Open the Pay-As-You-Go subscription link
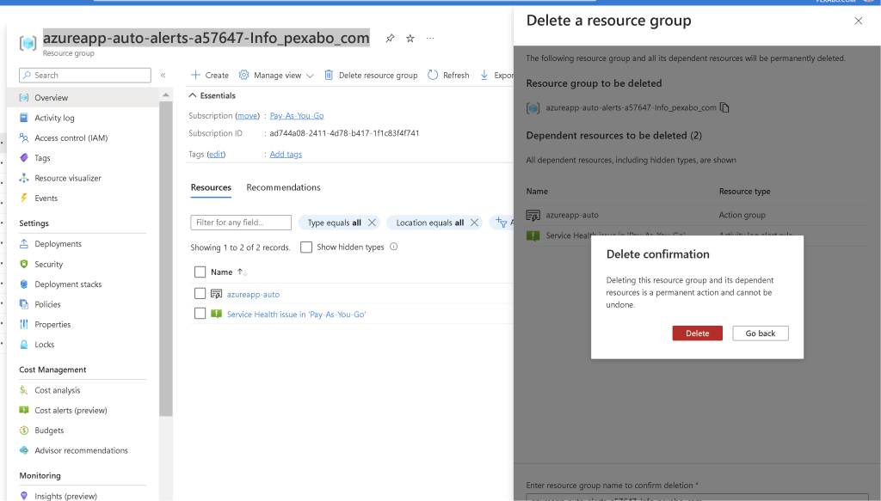 (x=297, y=115)
